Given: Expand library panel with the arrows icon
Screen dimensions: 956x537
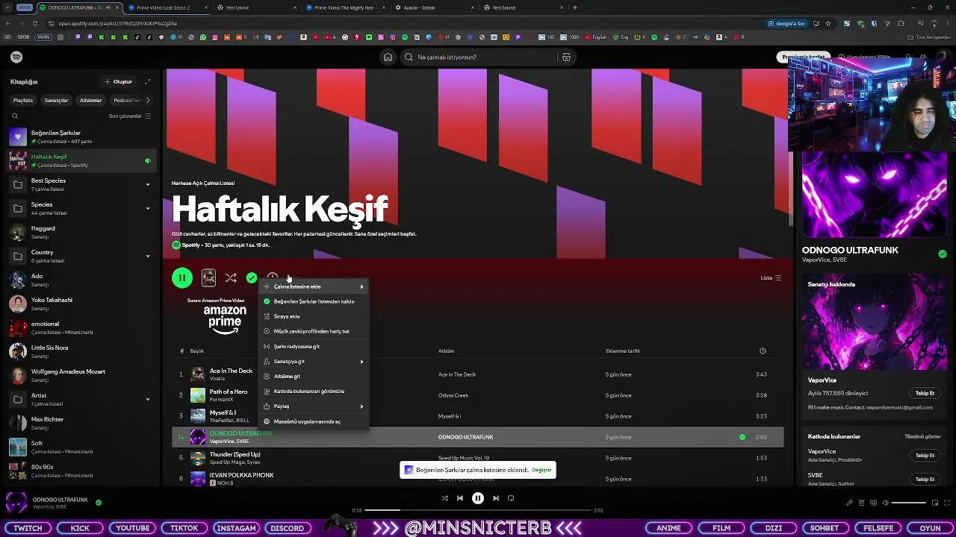Looking at the screenshot, I should pos(147,82).
